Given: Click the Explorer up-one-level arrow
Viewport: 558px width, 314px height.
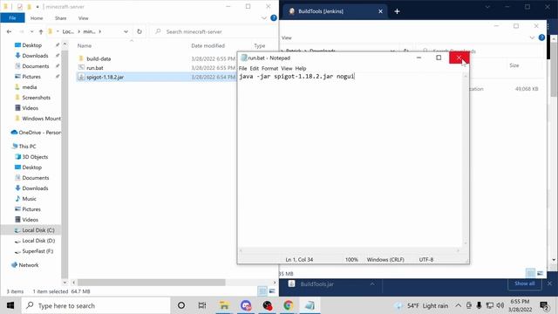Looking at the screenshot, I should [x=41, y=31].
